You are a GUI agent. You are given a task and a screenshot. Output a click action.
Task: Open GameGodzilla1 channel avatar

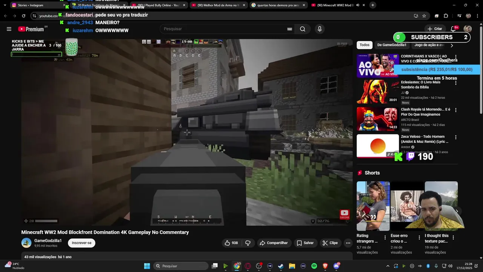coord(26,243)
